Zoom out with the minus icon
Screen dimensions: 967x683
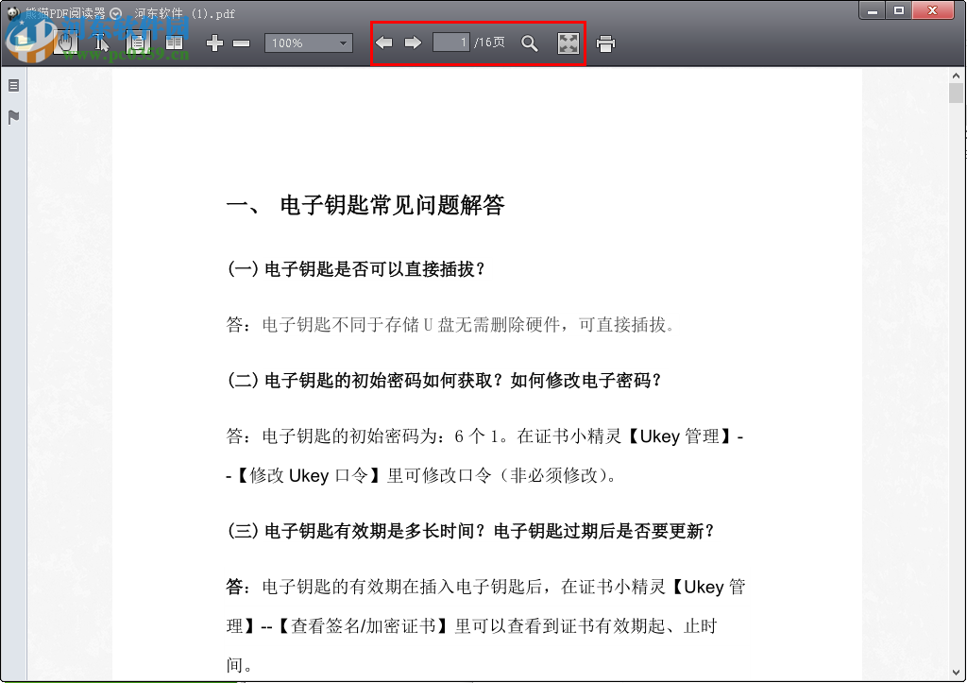242,43
